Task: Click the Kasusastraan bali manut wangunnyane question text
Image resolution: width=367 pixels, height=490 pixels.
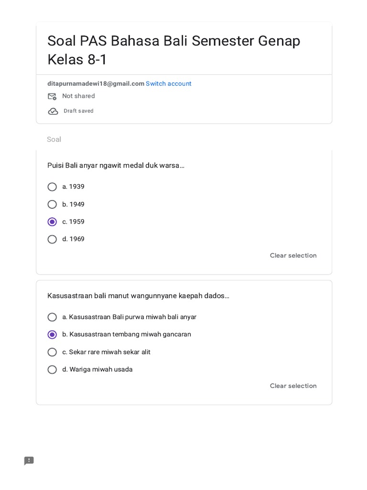Action: click(x=138, y=296)
